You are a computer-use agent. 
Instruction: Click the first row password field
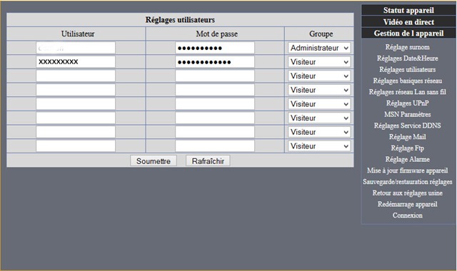point(215,48)
